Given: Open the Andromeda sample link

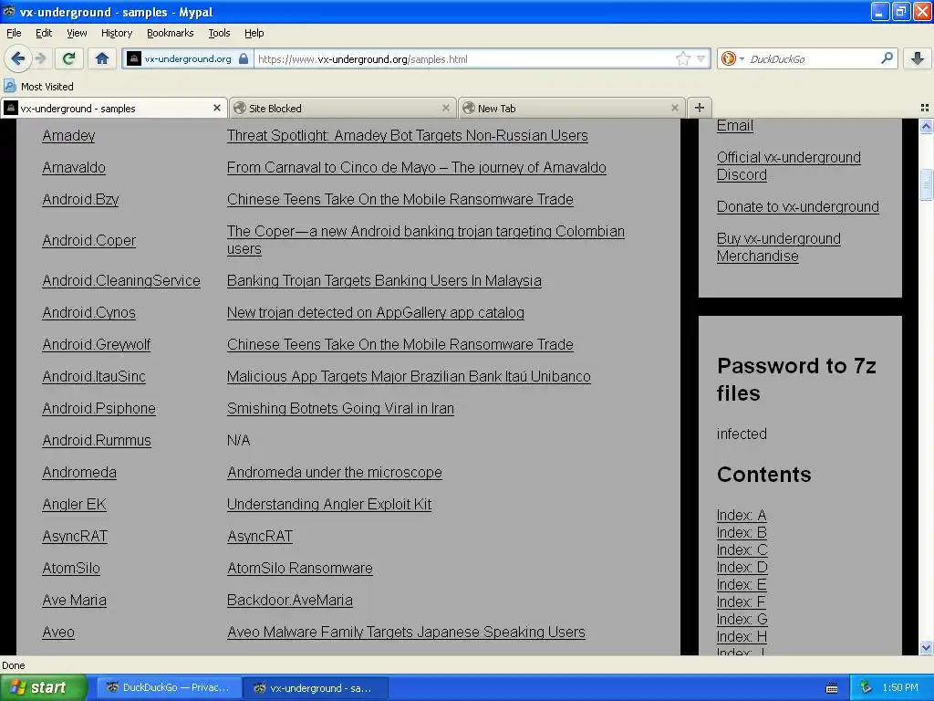Looking at the screenshot, I should point(79,472).
